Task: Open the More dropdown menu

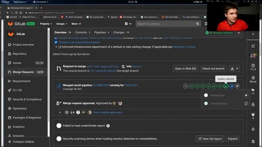Action: 76,24
